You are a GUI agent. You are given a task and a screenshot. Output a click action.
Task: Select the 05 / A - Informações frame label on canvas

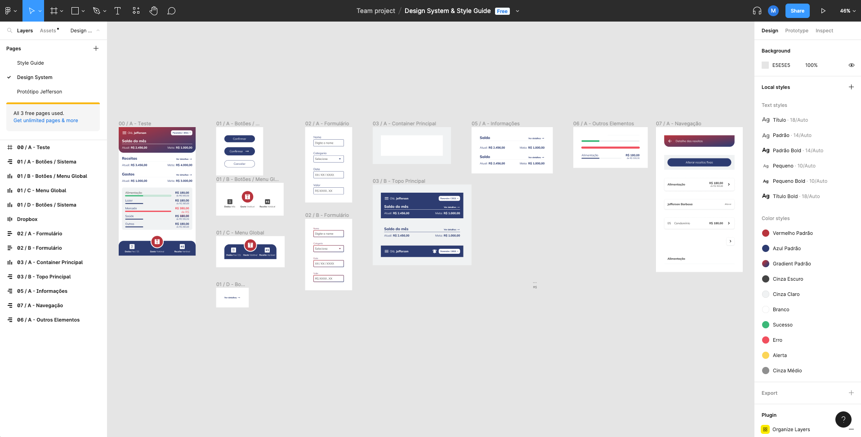[x=495, y=124]
